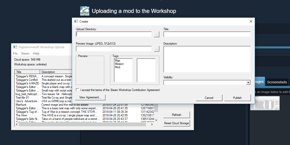
Task: Click the View Agreement button
Action: (x=90, y=97)
